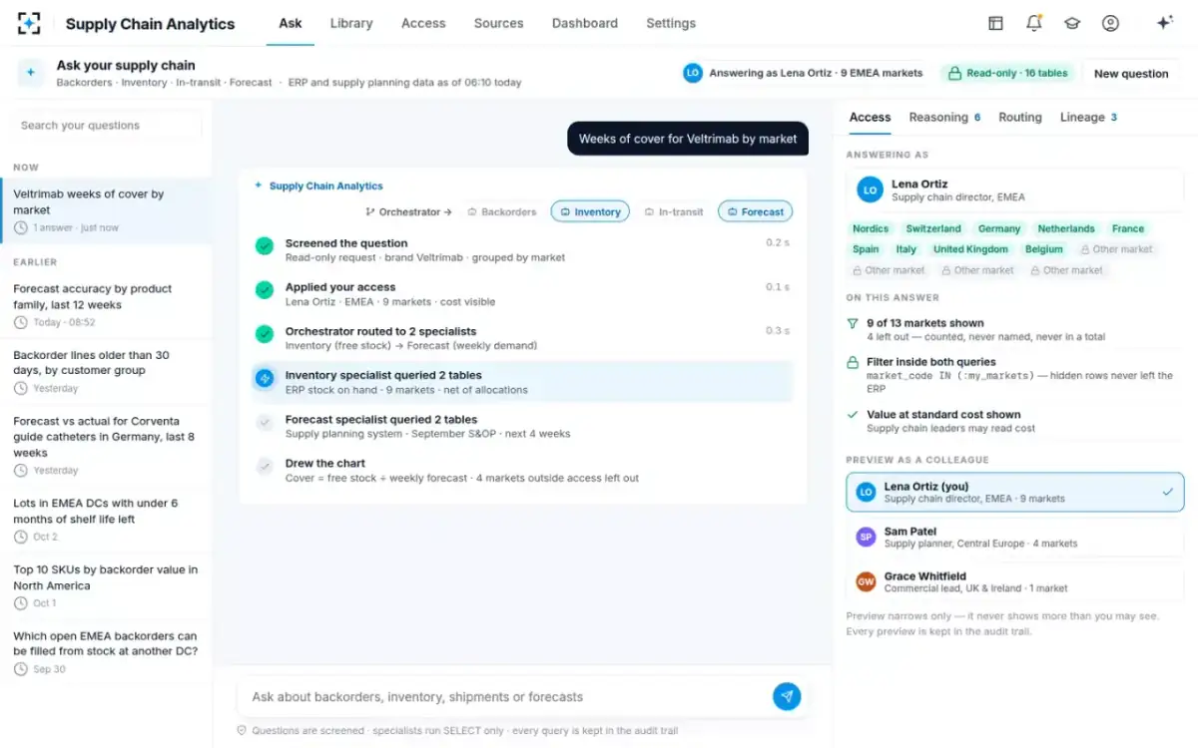Screen dimensions: 1198x748
Task: Click the LO avatar next to Answering as Lena Ortiz
Action: point(693,73)
